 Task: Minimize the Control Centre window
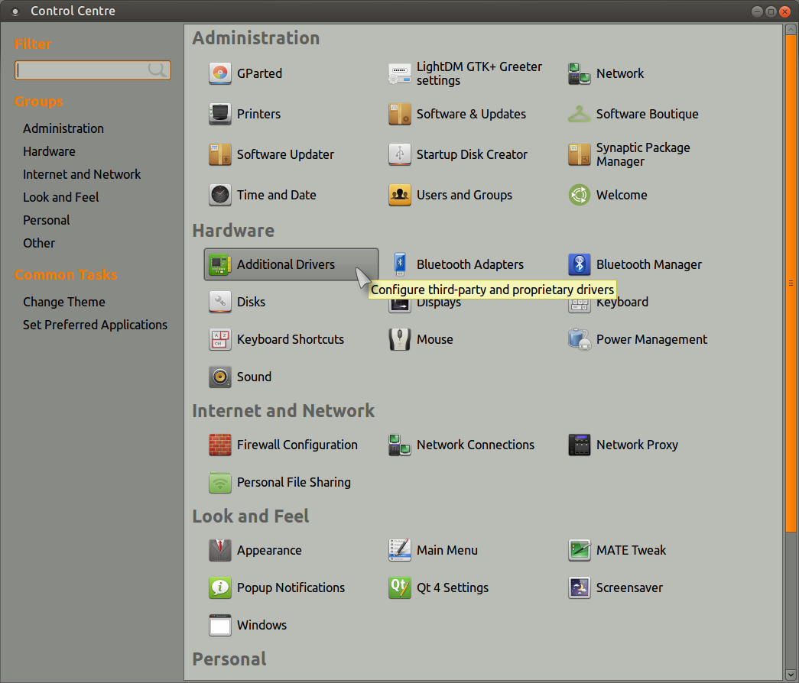pos(757,11)
